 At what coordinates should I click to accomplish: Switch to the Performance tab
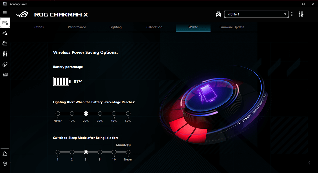coord(77,27)
